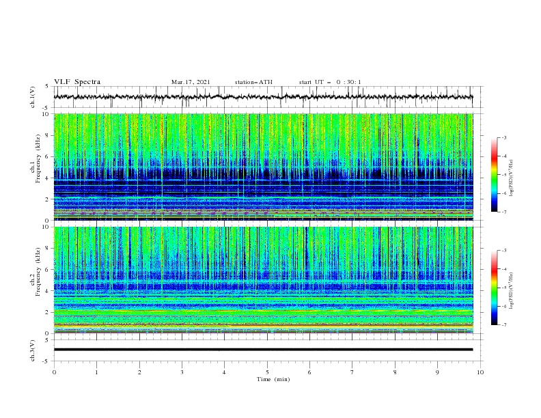Click the "6" tick on the time axis
Screen dimensions: 541x418
[x=309, y=372]
